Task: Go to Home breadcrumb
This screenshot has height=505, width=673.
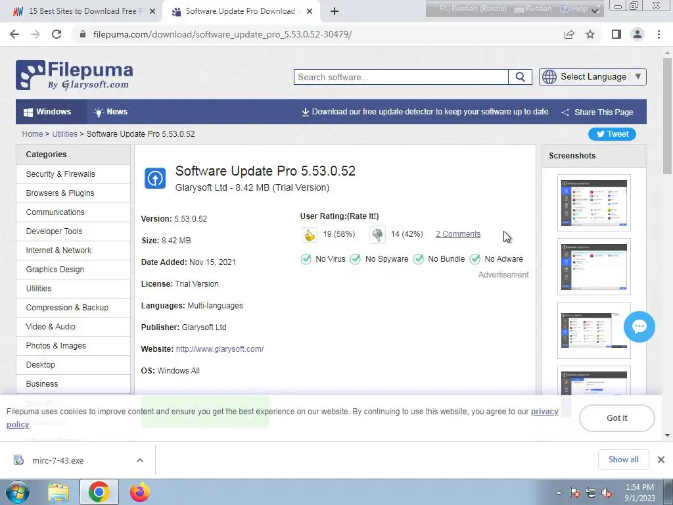Action: (33, 134)
